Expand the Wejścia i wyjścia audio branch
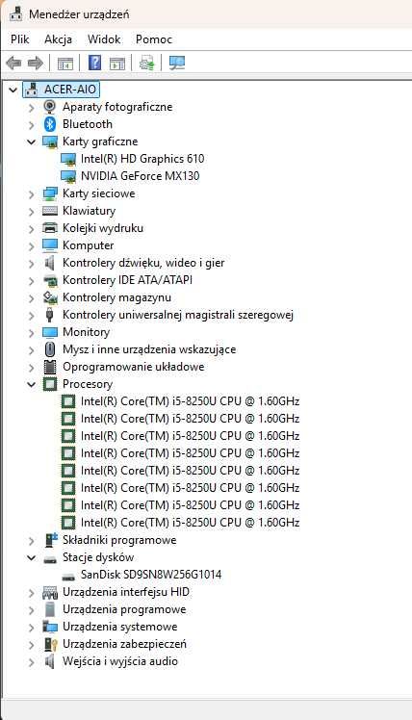Screen dimensions: 412x720 coord(31,662)
